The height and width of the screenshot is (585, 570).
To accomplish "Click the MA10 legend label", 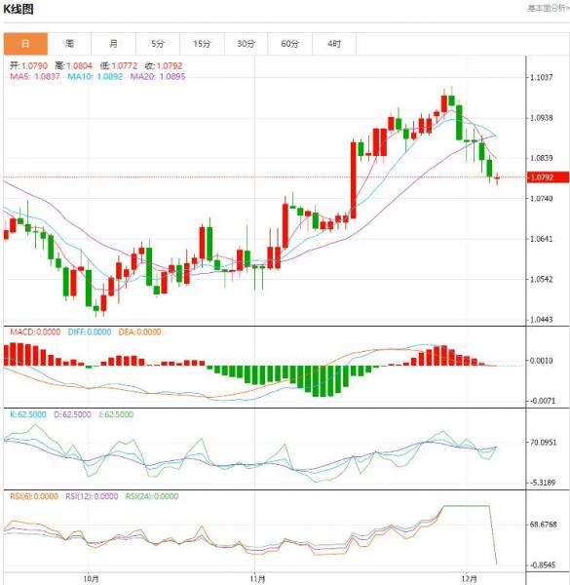I will [x=95, y=76].
